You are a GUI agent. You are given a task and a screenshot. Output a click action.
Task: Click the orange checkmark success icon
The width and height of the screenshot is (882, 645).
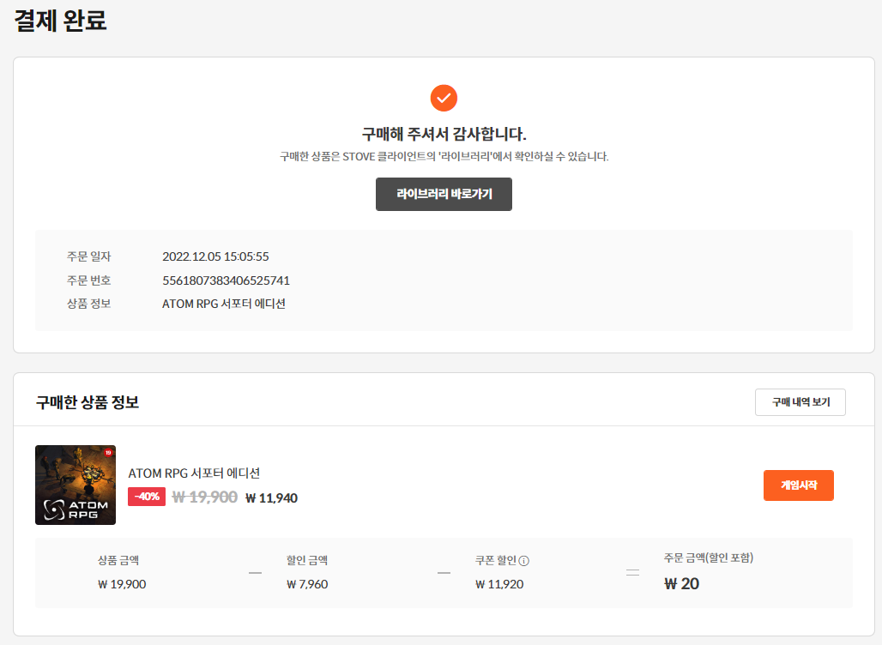pyautogui.click(x=444, y=98)
